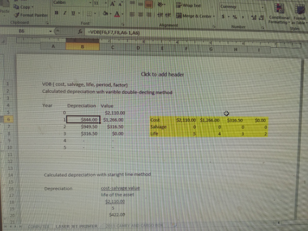The image size is (308, 231).
Task: Click the 'cost-salvage value' underlined cell
Action: [120, 188]
